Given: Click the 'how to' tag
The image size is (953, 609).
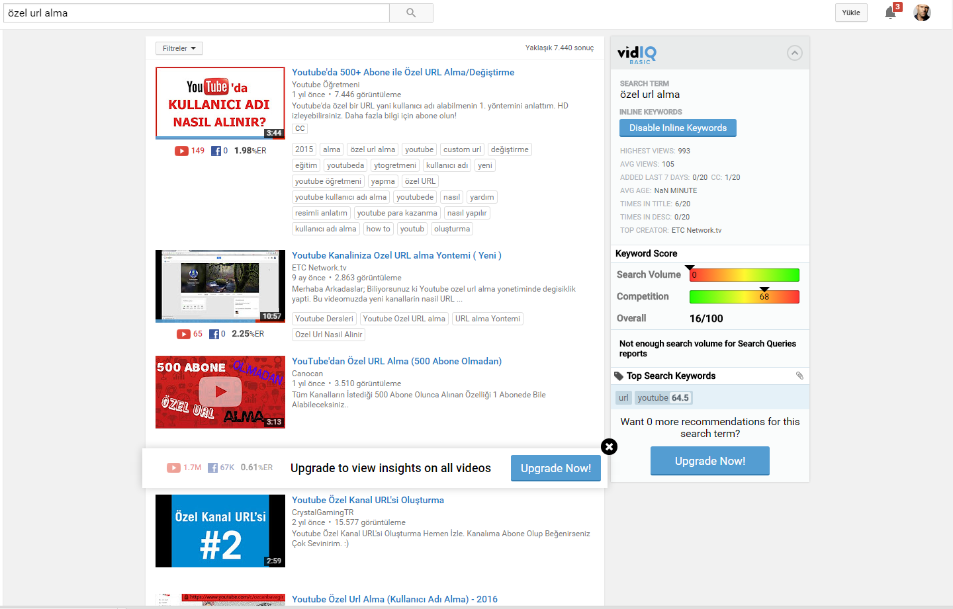Looking at the screenshot, I should click(379, 229).
